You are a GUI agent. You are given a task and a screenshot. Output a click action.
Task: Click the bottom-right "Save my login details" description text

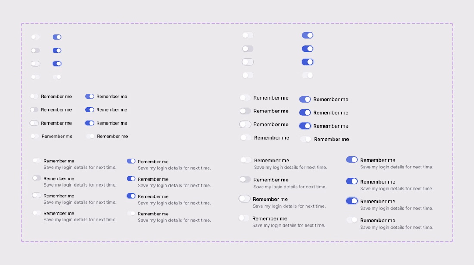point(396,227)
